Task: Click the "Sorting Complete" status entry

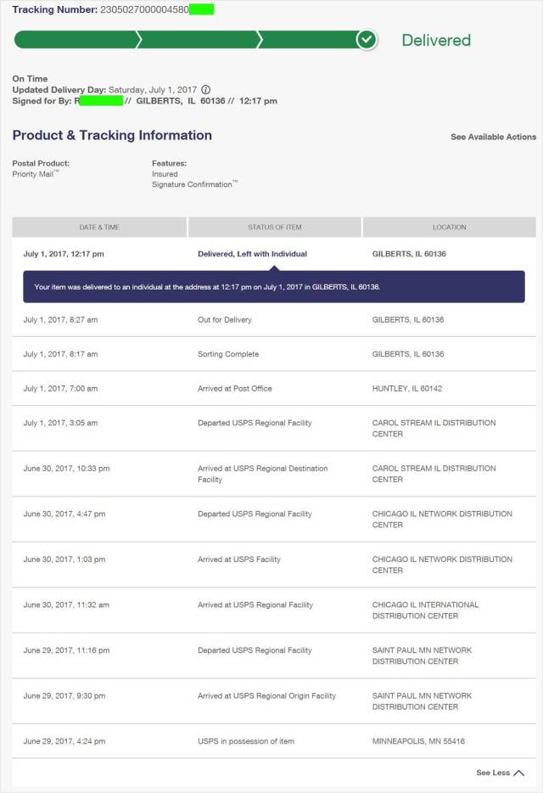Action: click(228, 354)
